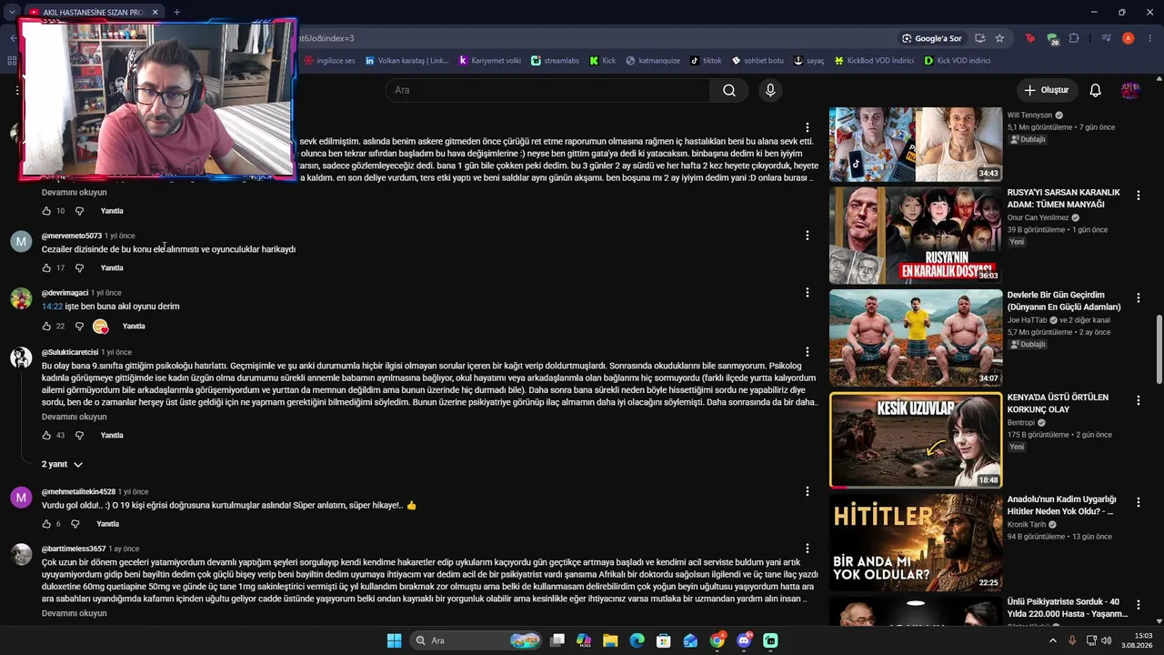This screenshot has width=1164, height=655.
Task: Open the streamlabs bookmark
Action: (x=555, y=61)
